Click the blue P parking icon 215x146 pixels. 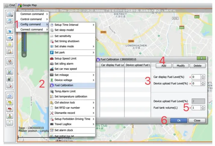52,52
